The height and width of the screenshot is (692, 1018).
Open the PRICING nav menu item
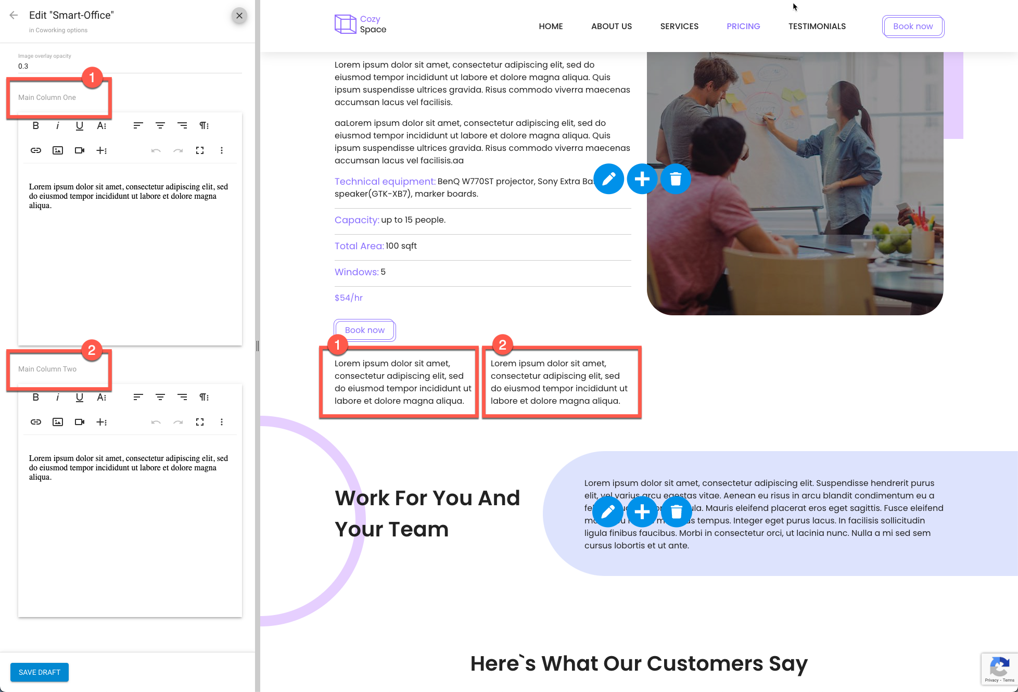pyautogui.click(x=743, y=26)
